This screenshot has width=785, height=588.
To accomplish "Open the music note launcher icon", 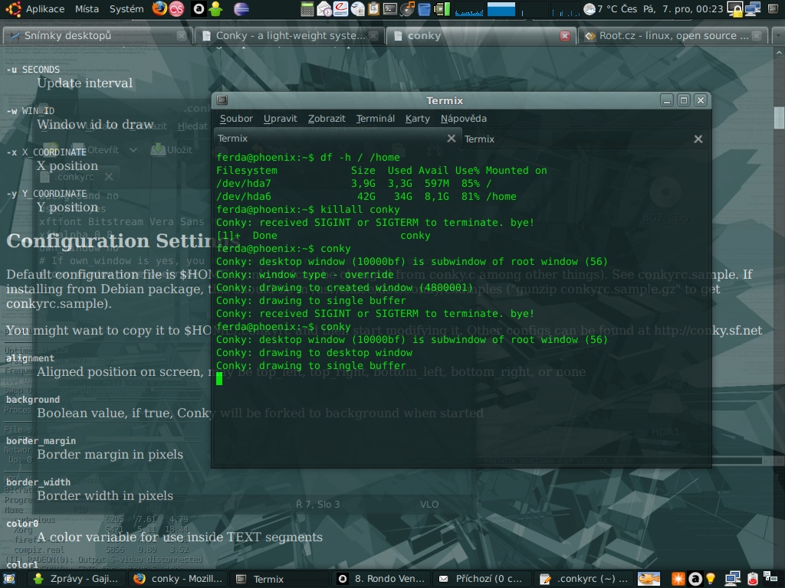I will (408, 8).
